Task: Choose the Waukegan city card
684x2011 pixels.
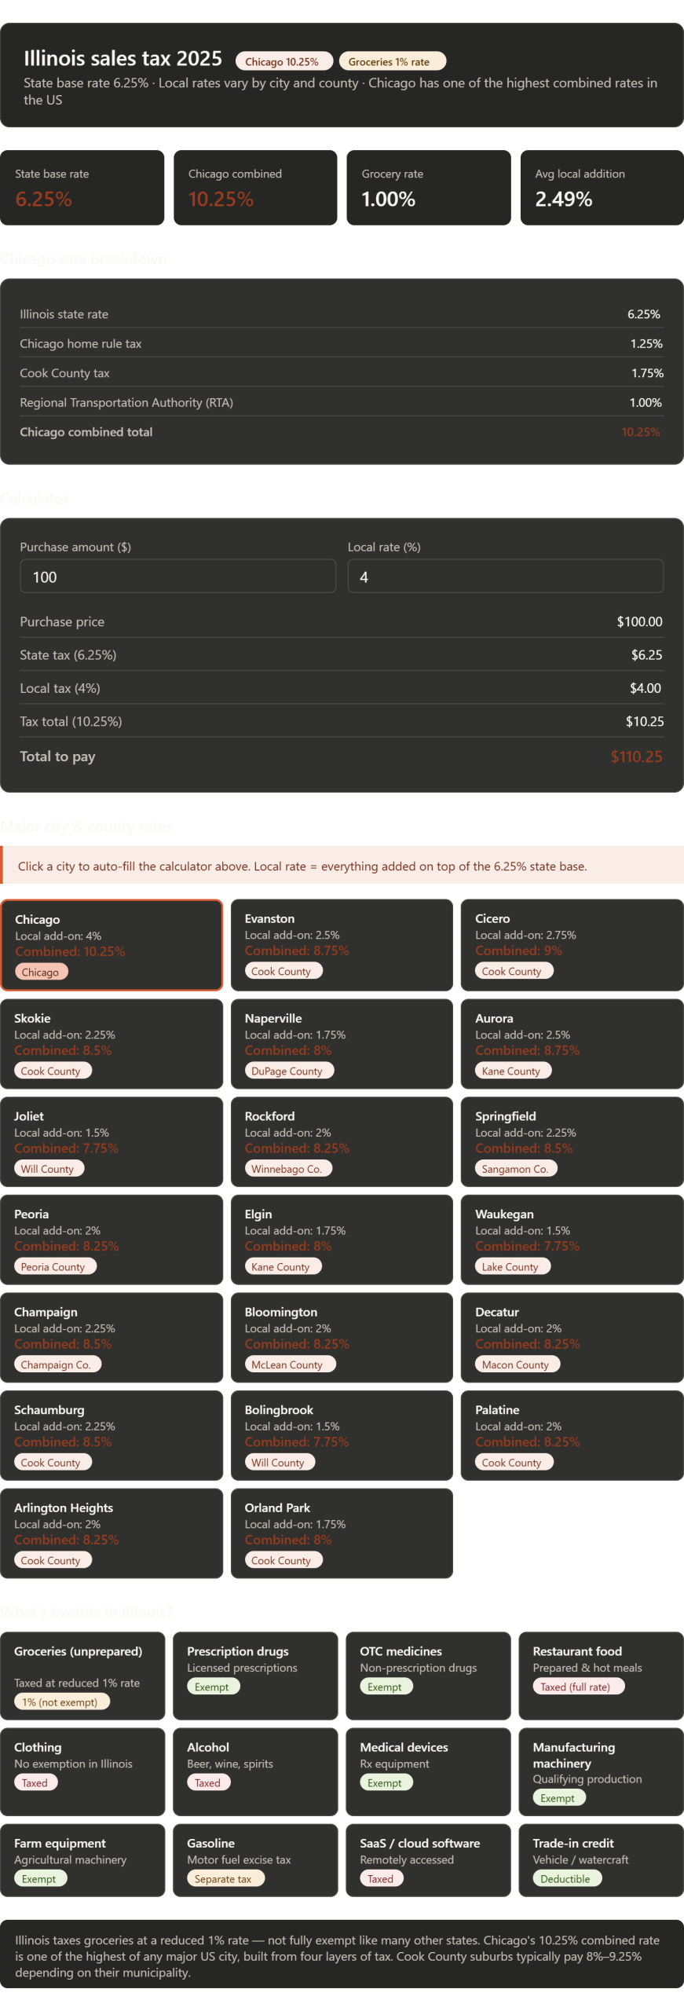Action: (571, 1240)
